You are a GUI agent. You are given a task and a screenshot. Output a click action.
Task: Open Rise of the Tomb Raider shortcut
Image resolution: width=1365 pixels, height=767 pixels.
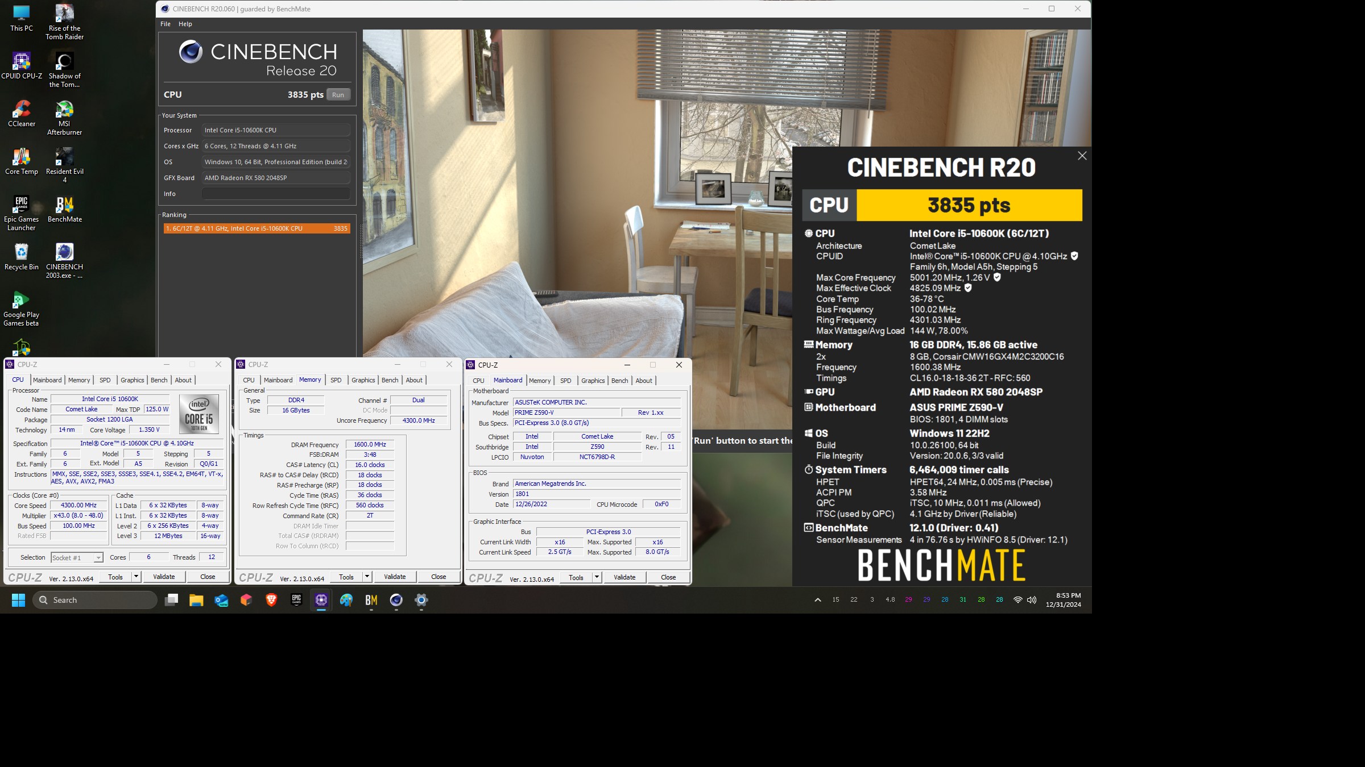tap(64, 23)
